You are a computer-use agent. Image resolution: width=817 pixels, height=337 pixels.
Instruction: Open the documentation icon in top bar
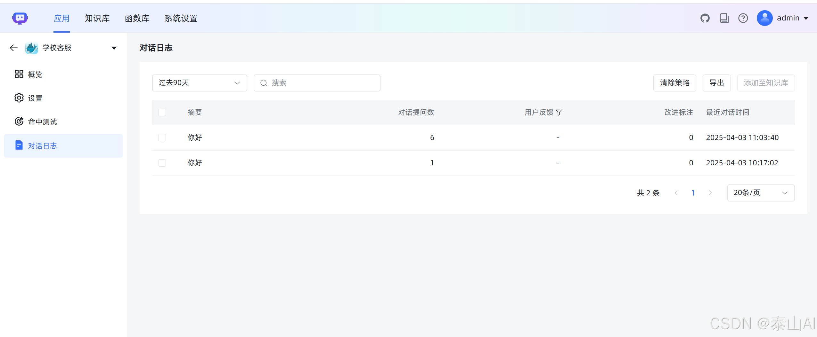point(724,18)
